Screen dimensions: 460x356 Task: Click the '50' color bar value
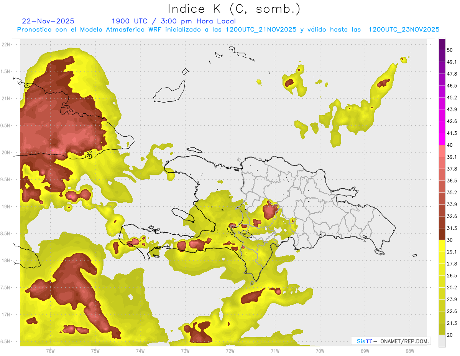(x=450, y=50)
